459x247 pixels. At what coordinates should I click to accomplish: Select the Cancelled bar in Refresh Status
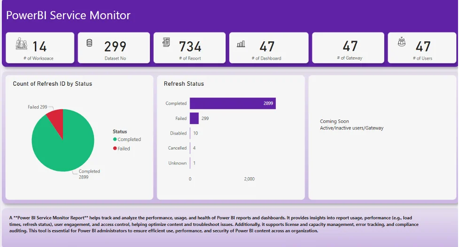pos(190,148)
